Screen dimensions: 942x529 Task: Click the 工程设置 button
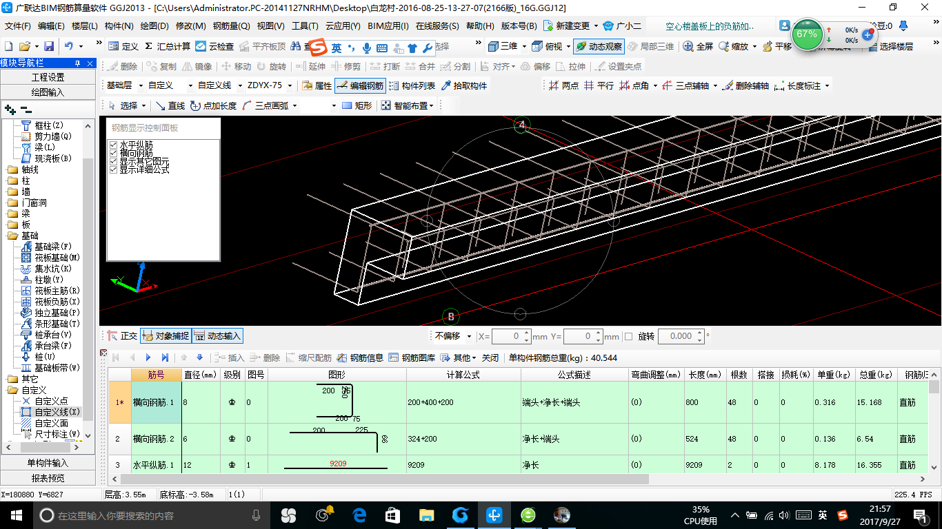click(x=48, y=77)
